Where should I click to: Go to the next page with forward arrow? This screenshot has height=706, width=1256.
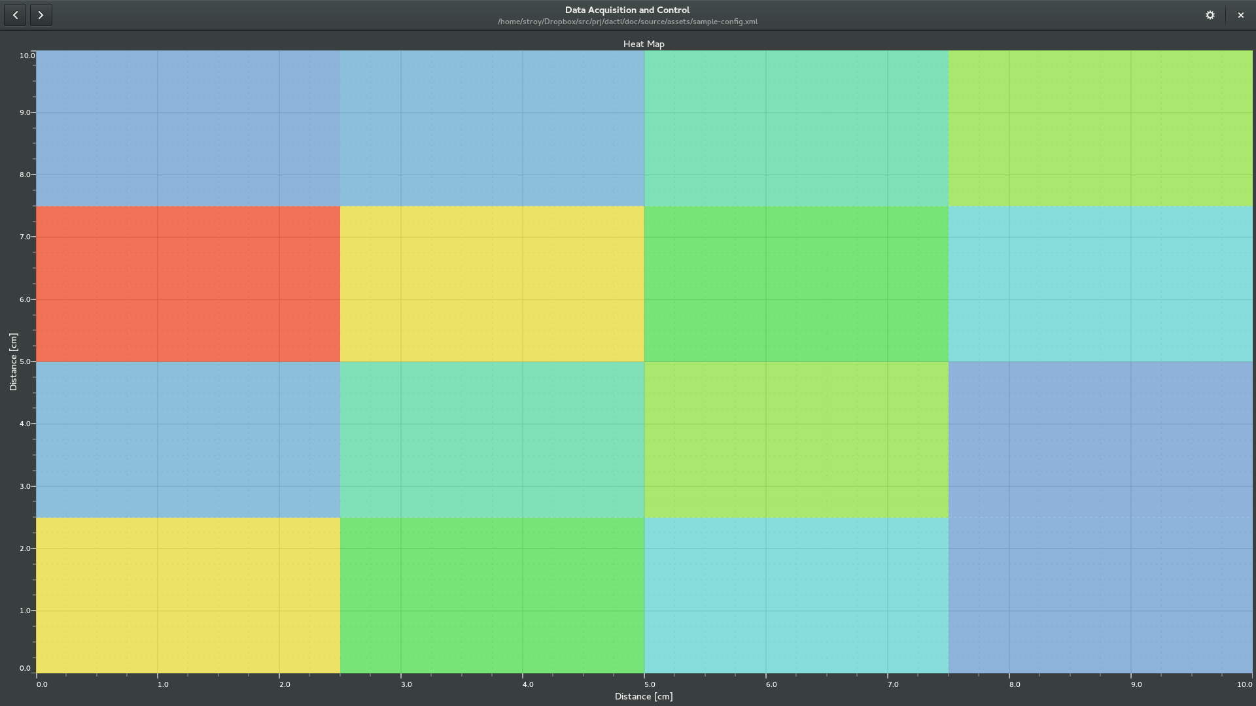41,15
